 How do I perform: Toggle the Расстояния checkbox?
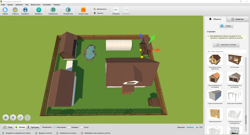pyautogui.click(x=54, y=127)
